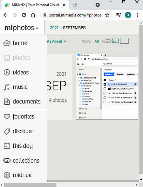Viewport: 143px width, 187px height.
Task: Click the vertical scrollbar up arrow
Action: (141, 23)
